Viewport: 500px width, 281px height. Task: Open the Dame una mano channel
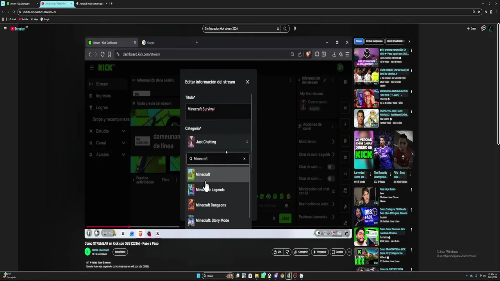point(100,250)
